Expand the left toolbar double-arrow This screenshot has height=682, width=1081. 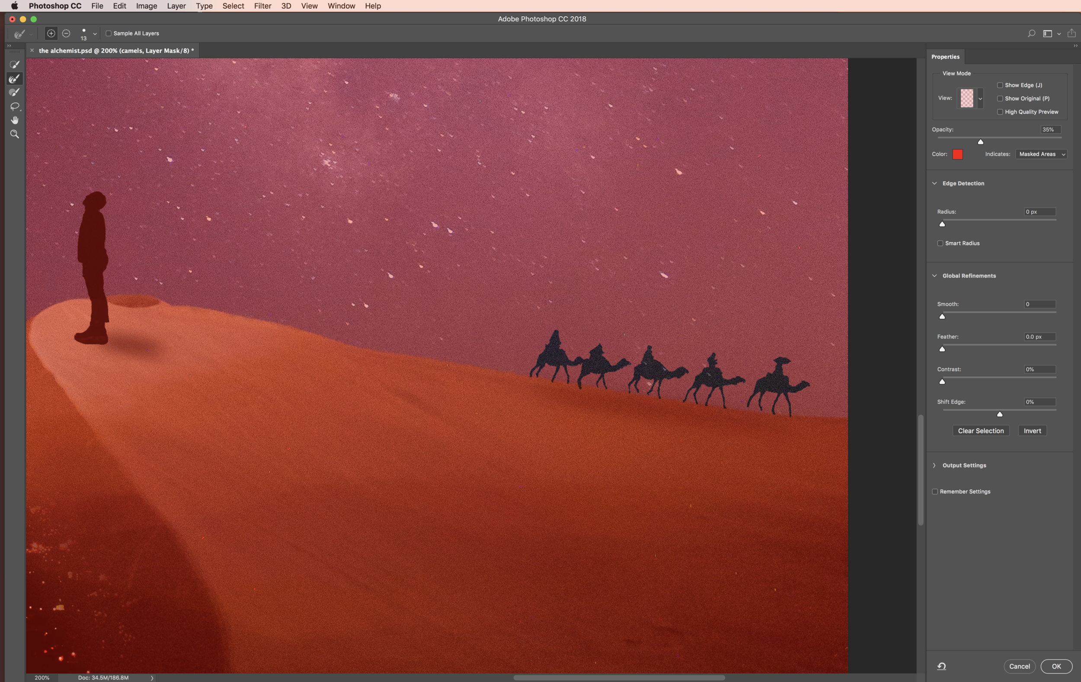tap(9, 46)
